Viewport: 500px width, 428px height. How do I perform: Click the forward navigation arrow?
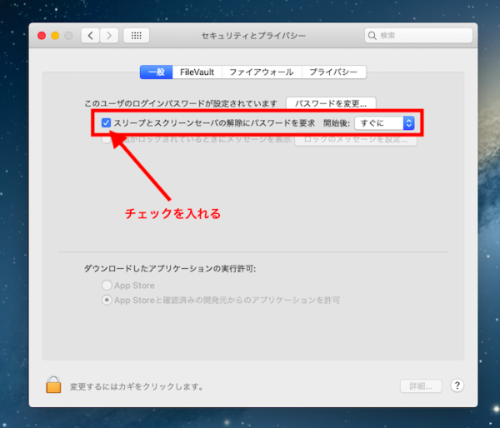tap(109, 36)
